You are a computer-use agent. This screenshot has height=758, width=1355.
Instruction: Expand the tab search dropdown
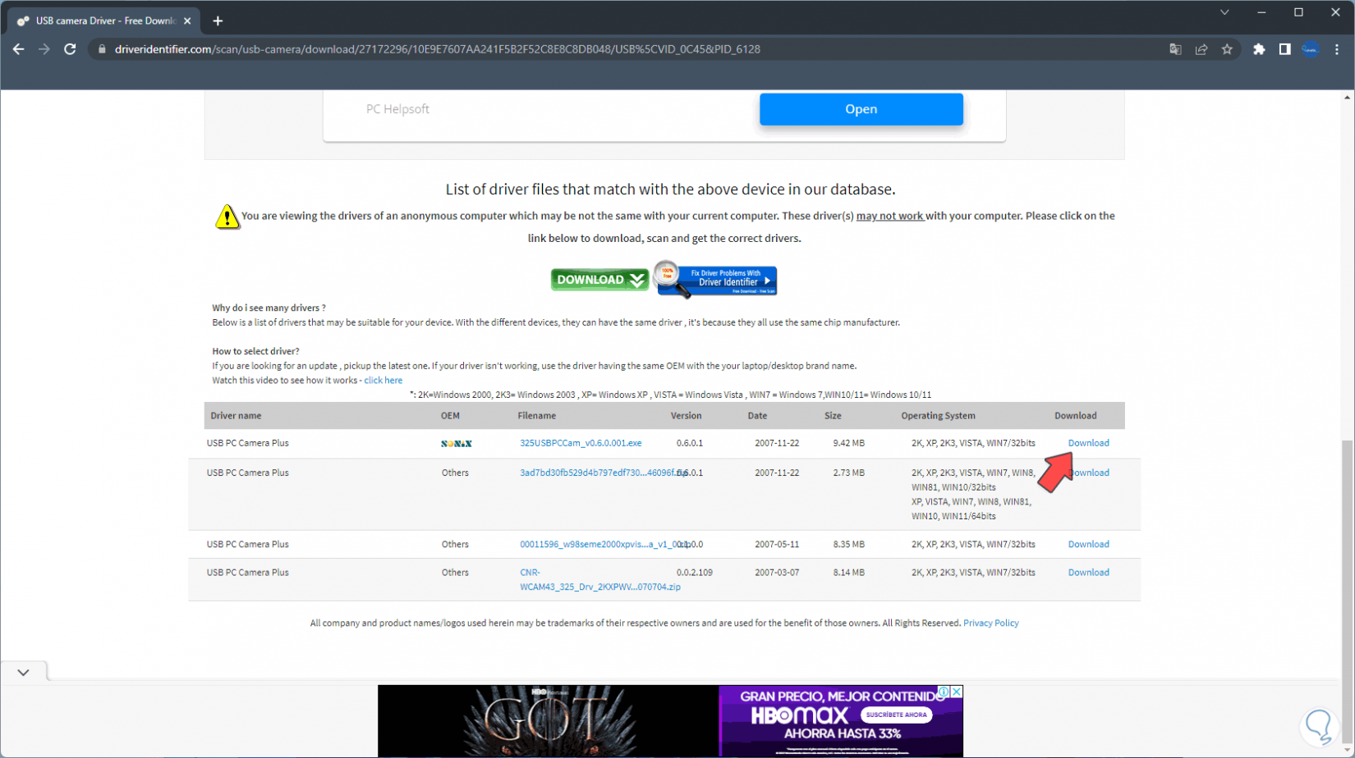coord(1224,12)
